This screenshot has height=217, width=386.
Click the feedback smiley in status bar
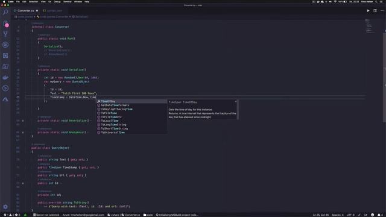pos(373,215)
